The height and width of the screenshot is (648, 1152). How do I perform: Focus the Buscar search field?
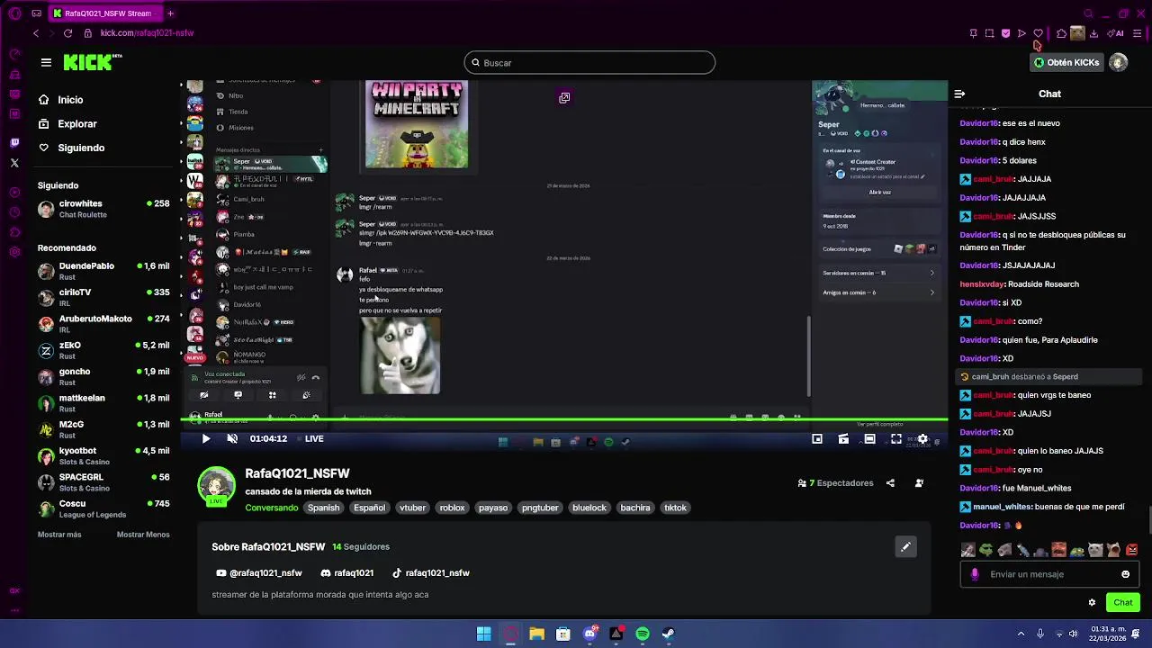589,62
